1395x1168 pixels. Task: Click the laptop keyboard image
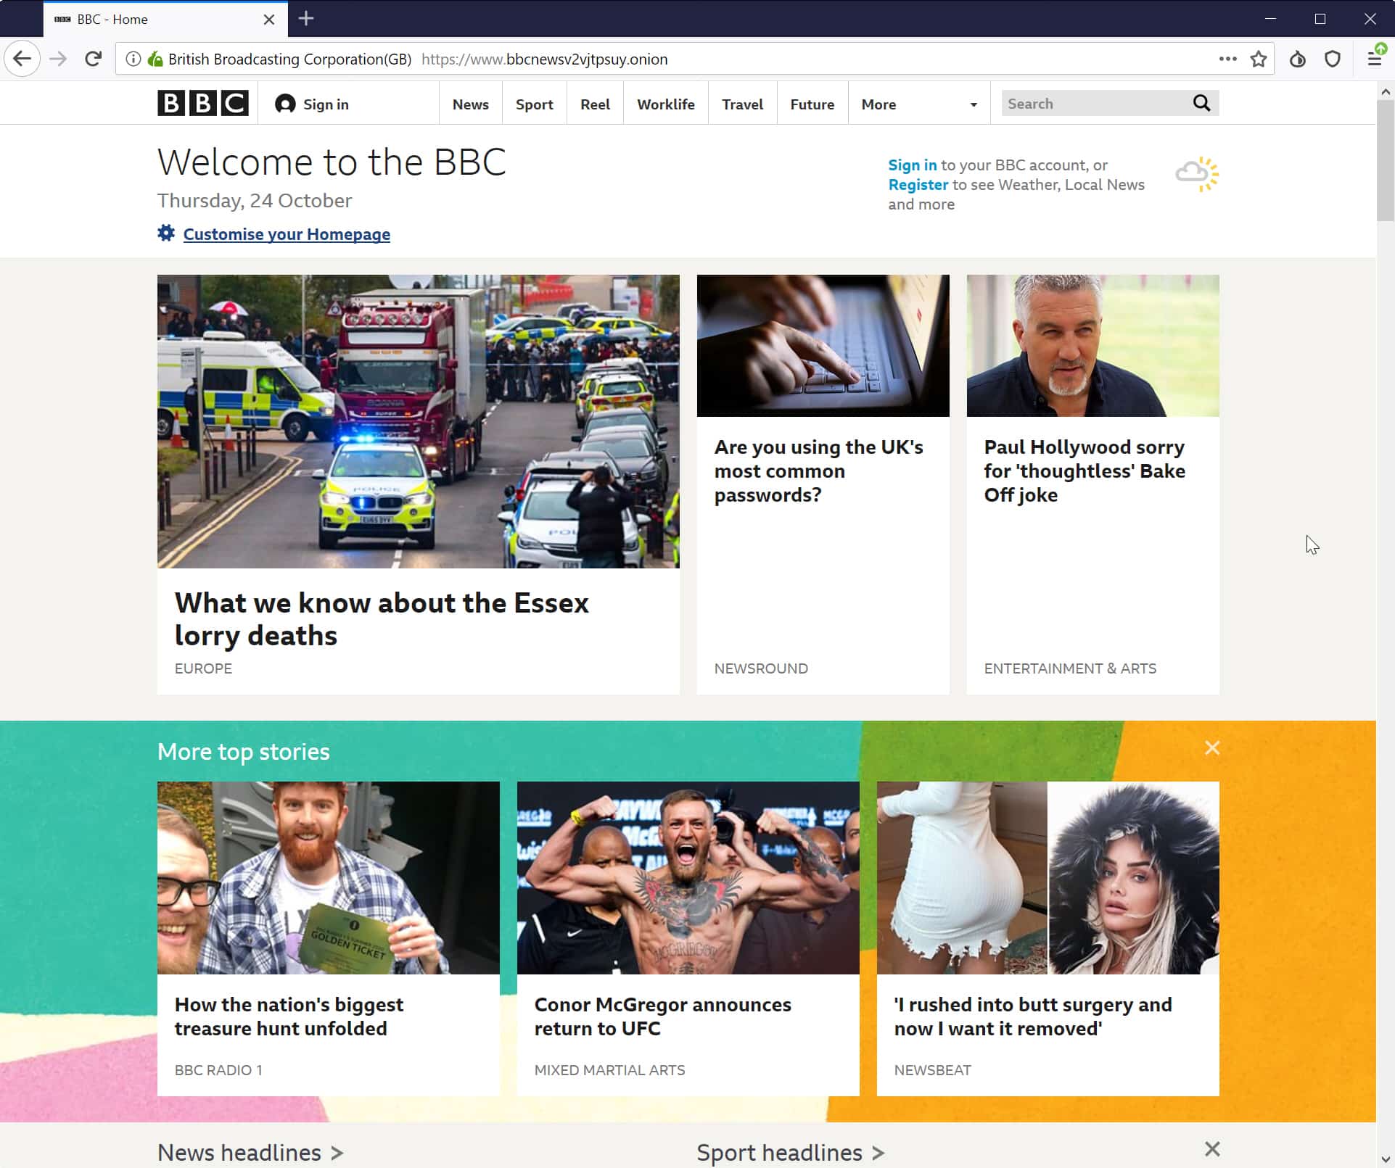pos(823,346)
